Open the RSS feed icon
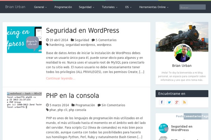Viewport: 211px width, 140px height. pos(184,102)
